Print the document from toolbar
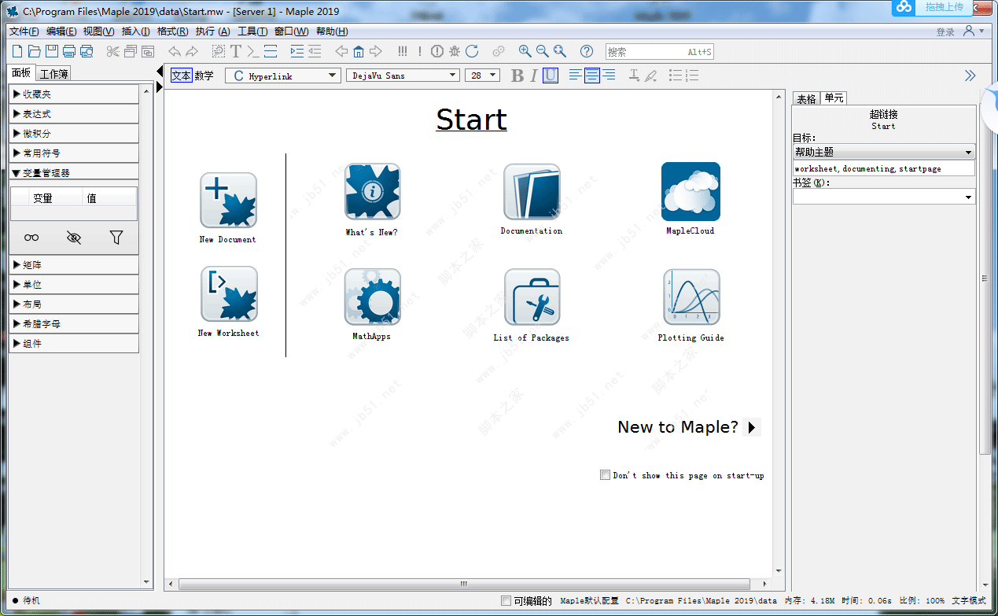This screenshot has height=616, width=998. coord(69,52)
